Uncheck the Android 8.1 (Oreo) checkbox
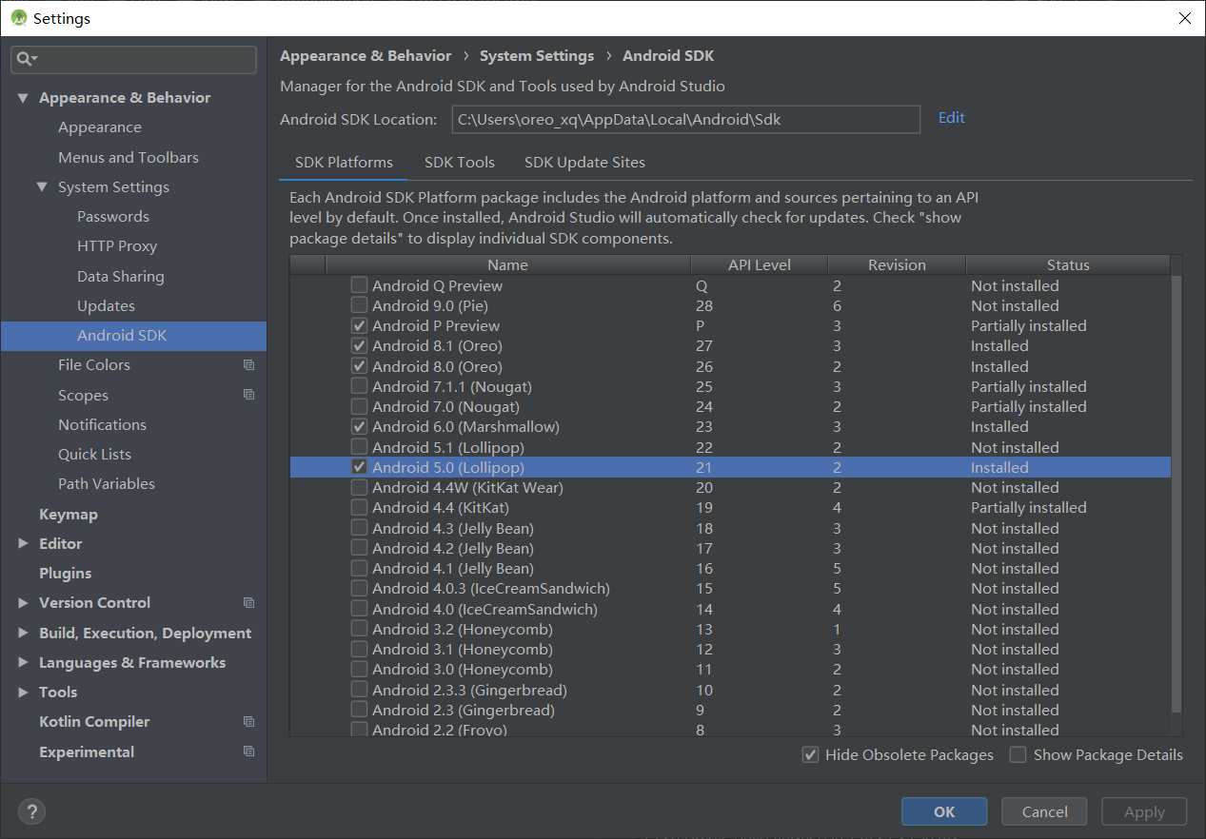The width and height of the screenshot is (1206, 839). click(x=359, y=346)
